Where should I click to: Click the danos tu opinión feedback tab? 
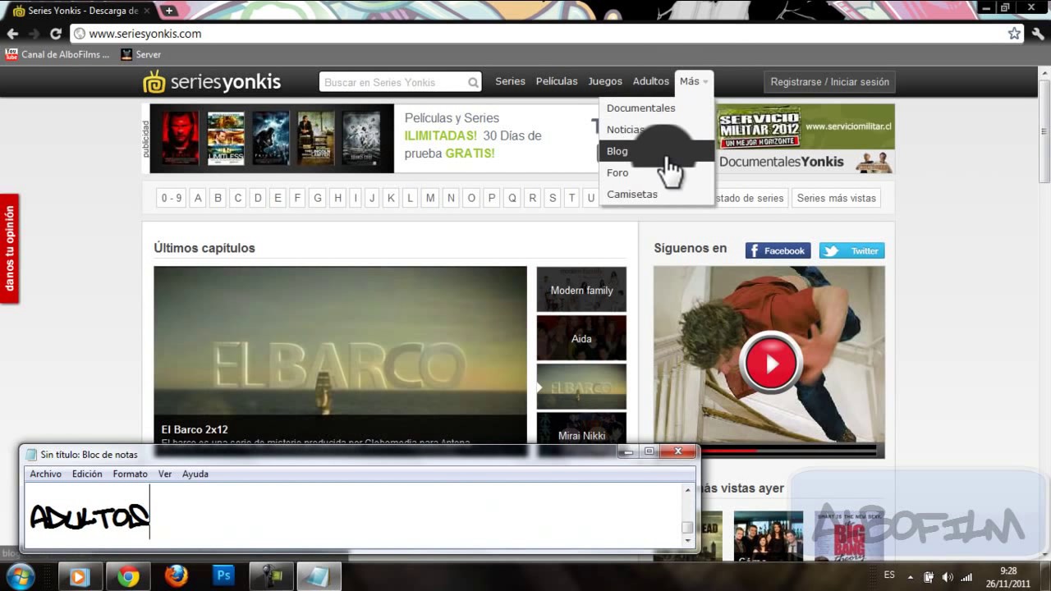[x=10, y=249]
